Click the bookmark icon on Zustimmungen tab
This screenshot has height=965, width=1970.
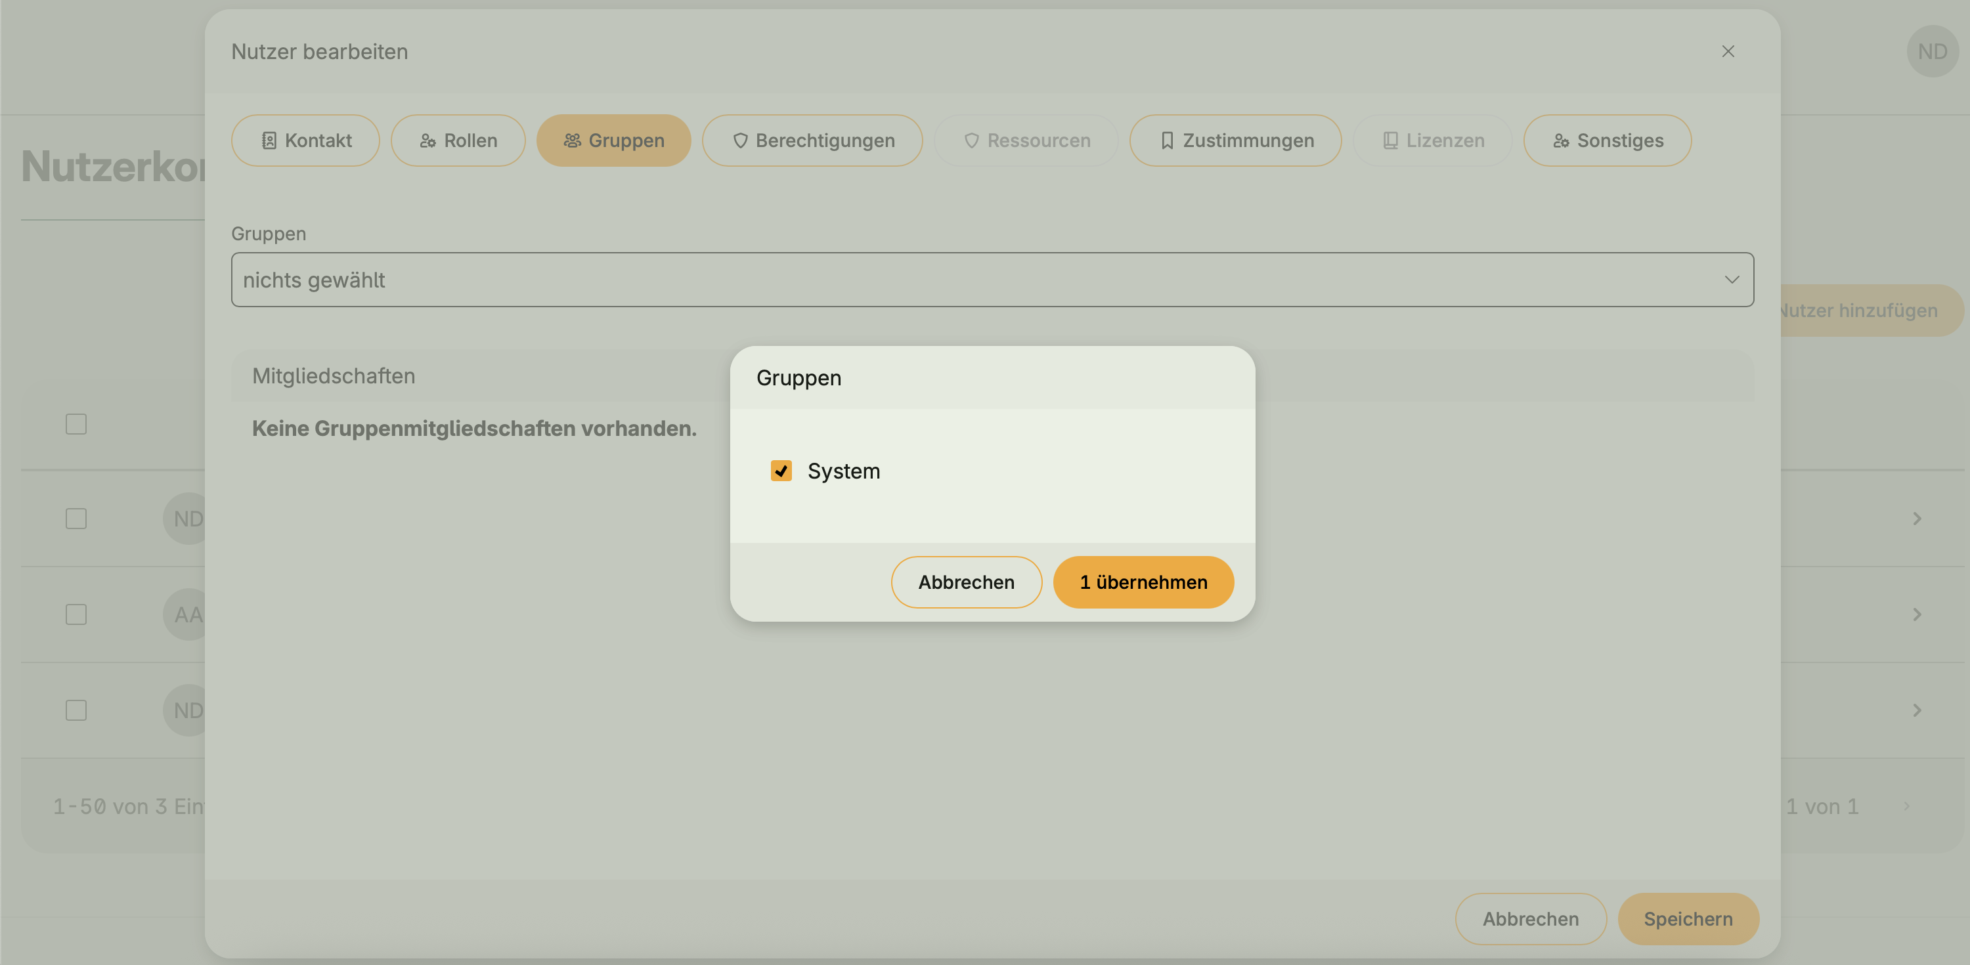click(1167, 140)
